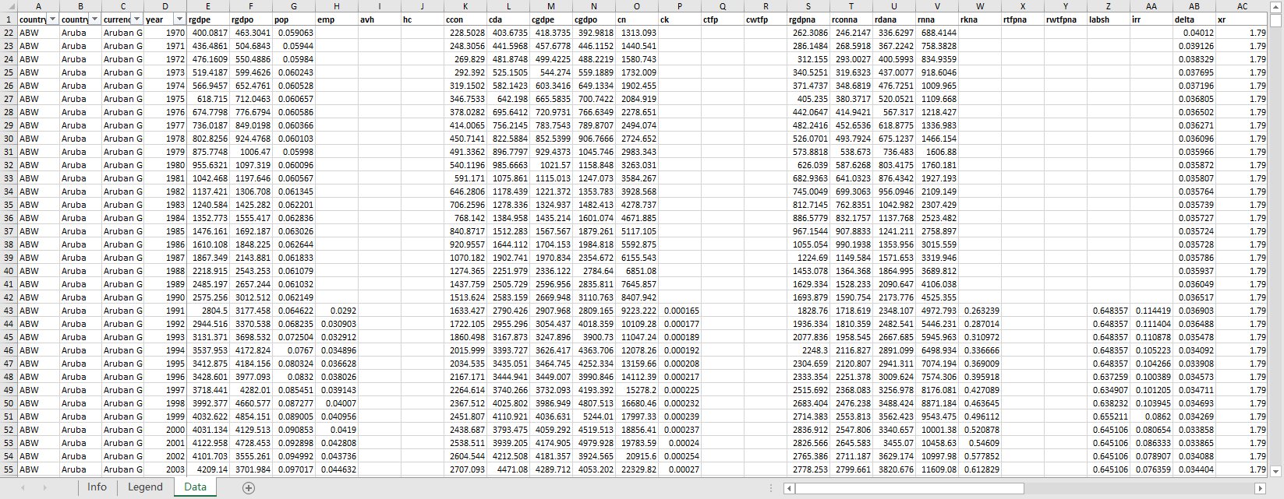Click the rtfpna header cell

tap(1023, 19)
